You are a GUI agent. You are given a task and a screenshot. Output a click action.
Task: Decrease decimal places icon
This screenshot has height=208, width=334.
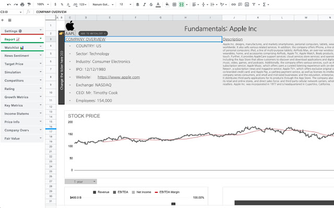tap(68, 5)
